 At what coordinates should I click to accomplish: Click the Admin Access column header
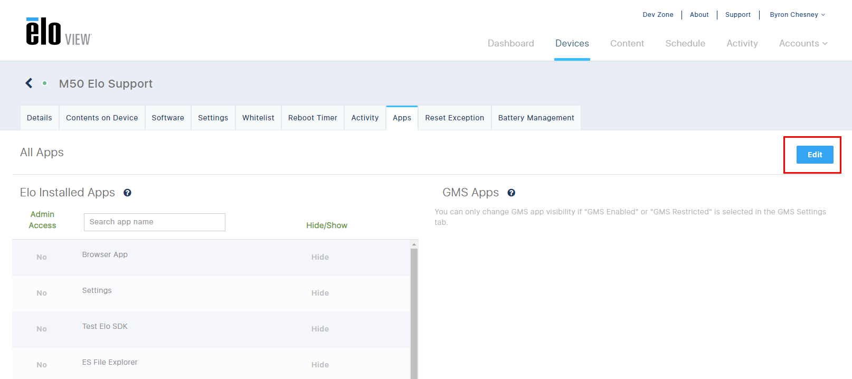(x=42, y=220)
